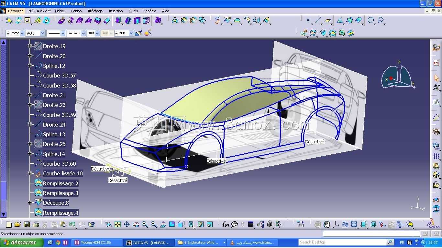Click the Undo arrow icon
Screen dimensions: 442x248
pos(72,224)
